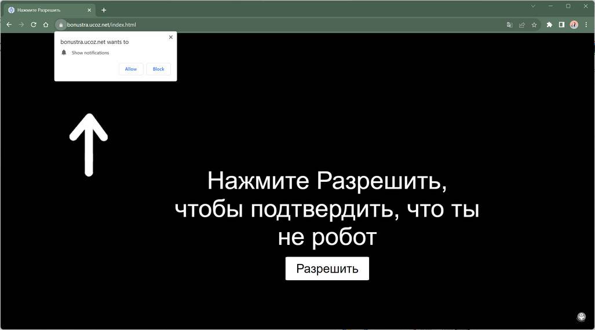Dismiss the notification permission popup

click(171, 37)
